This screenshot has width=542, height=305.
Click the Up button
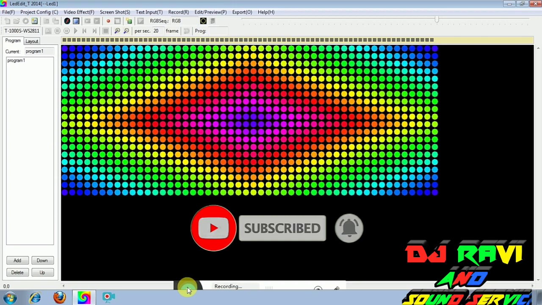pyautogui.click(x=42, y=272)
